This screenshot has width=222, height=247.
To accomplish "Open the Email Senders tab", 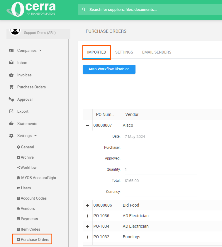I will point(157,52).
